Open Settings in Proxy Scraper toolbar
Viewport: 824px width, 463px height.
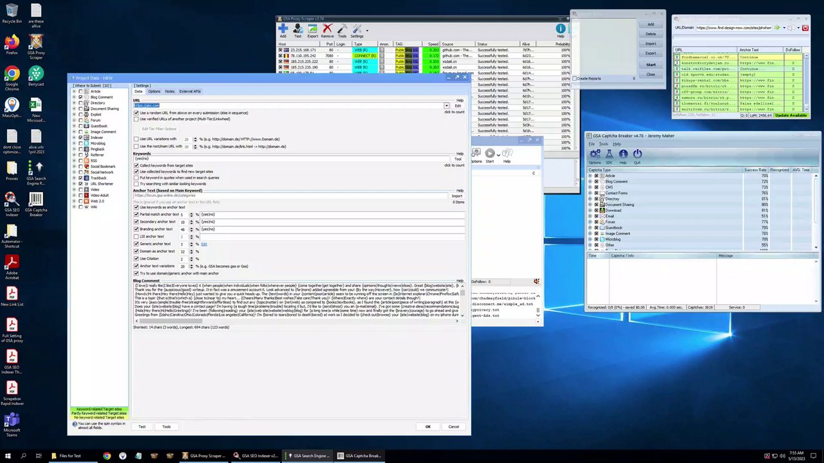[357, 30]
